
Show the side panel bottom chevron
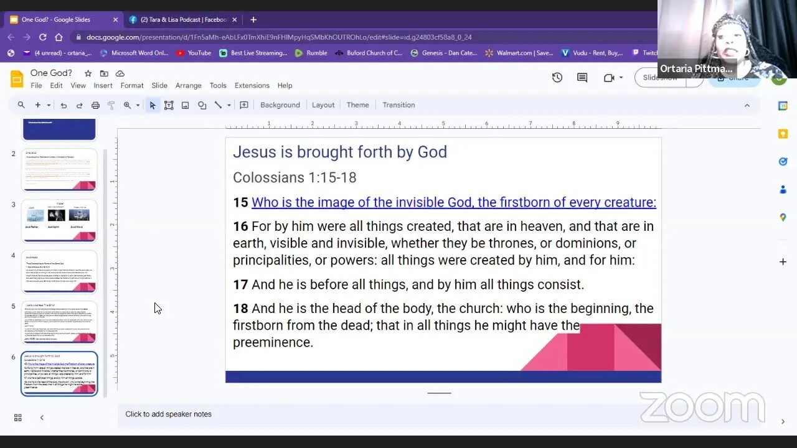783,422
